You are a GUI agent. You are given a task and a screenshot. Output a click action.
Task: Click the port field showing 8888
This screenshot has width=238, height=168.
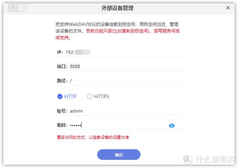123,66
